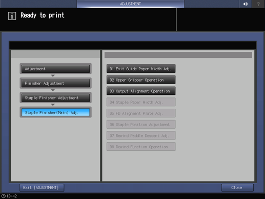The height and width of the screenshot is (199, 265).
Task: Select 08 Rewind Function Operation
Action: coord(141,147)
